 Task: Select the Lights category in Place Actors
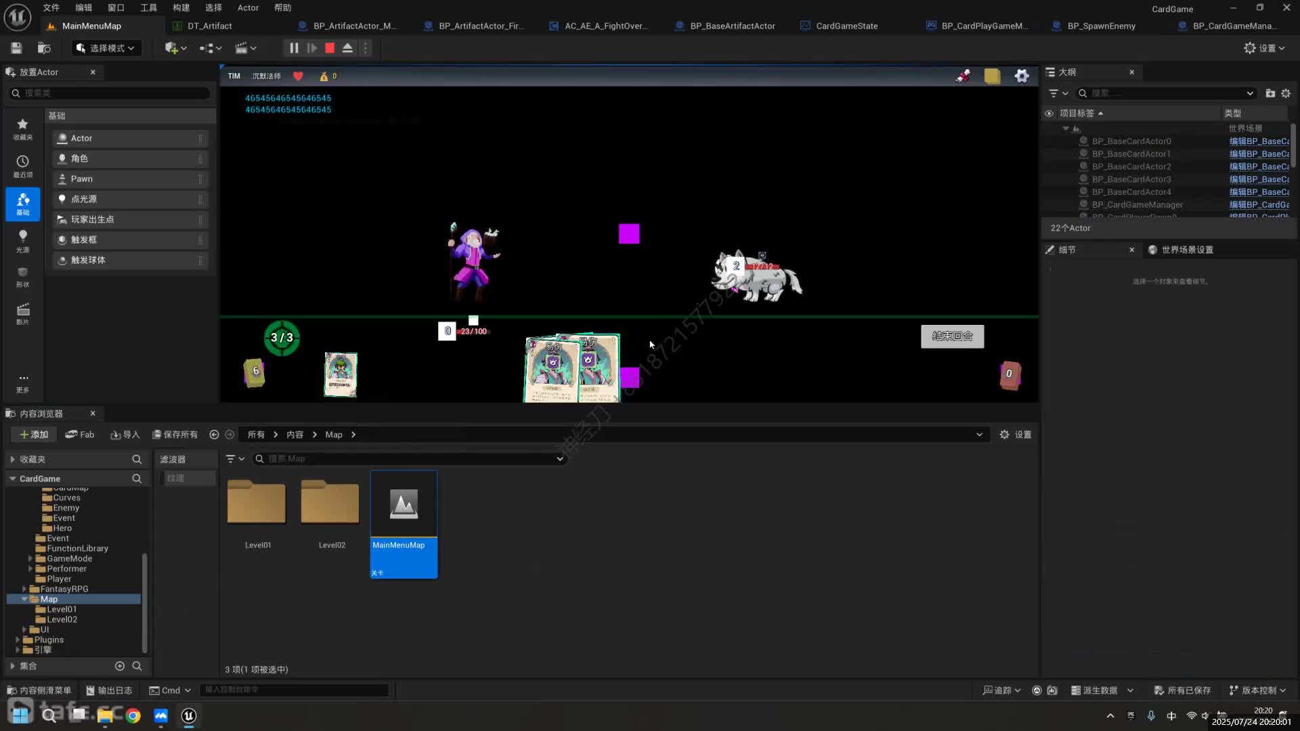point(22,240)
